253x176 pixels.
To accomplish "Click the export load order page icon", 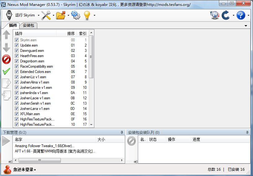I will click(x=7, y=83).
